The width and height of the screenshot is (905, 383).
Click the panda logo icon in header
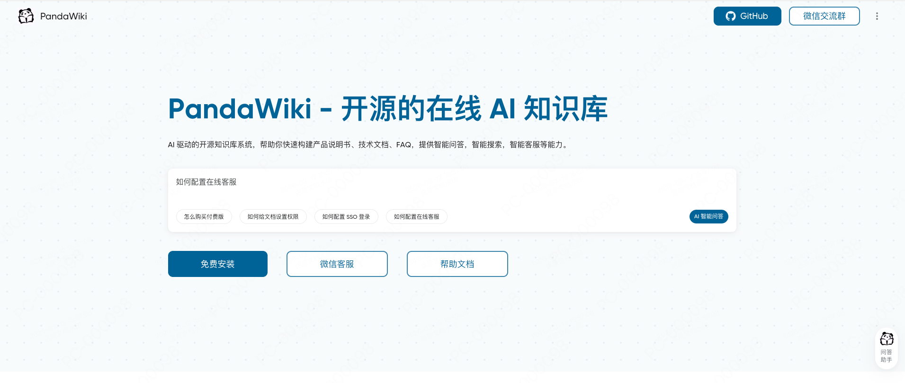[x=26, y=16]
